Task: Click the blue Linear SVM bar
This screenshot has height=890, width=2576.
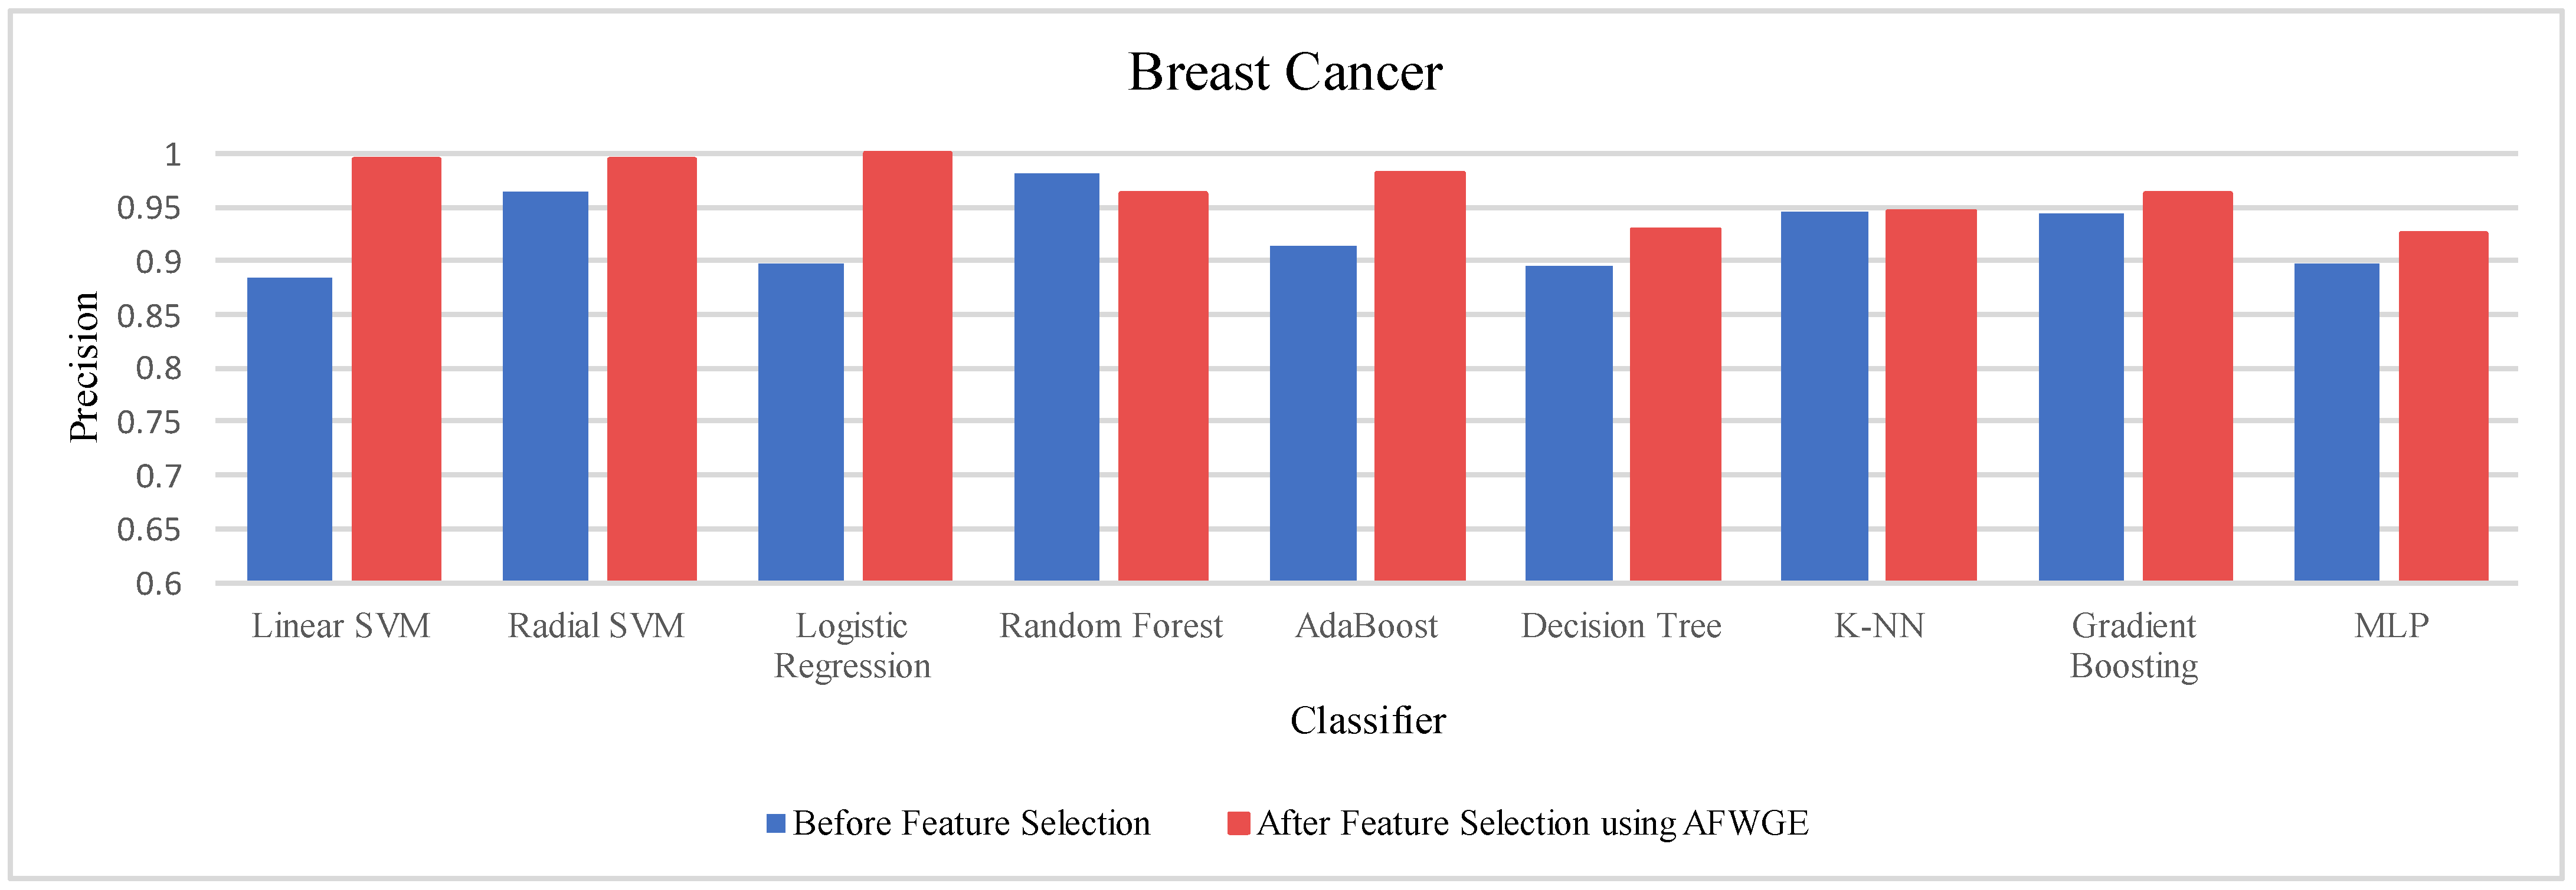Action: click(289, 430)
